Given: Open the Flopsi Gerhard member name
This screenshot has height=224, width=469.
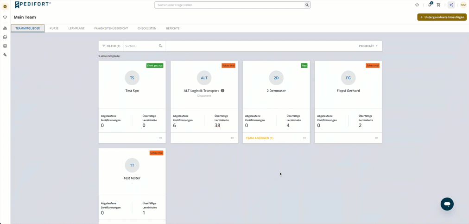Looking at the screenshot, I should click(349, 91).
